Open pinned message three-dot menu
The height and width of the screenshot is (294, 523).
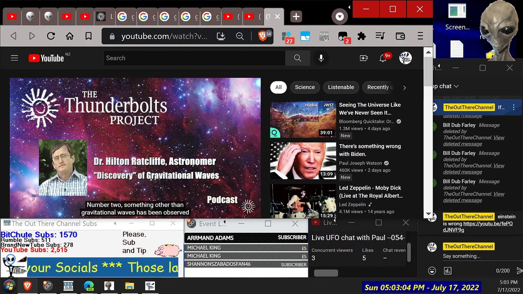point(514,107)
